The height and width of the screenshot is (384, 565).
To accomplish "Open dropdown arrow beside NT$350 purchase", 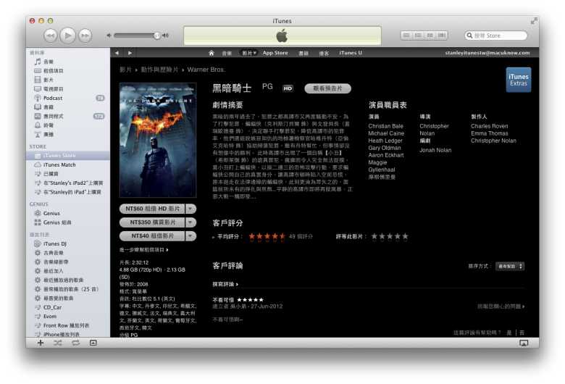I will point(191,222).
